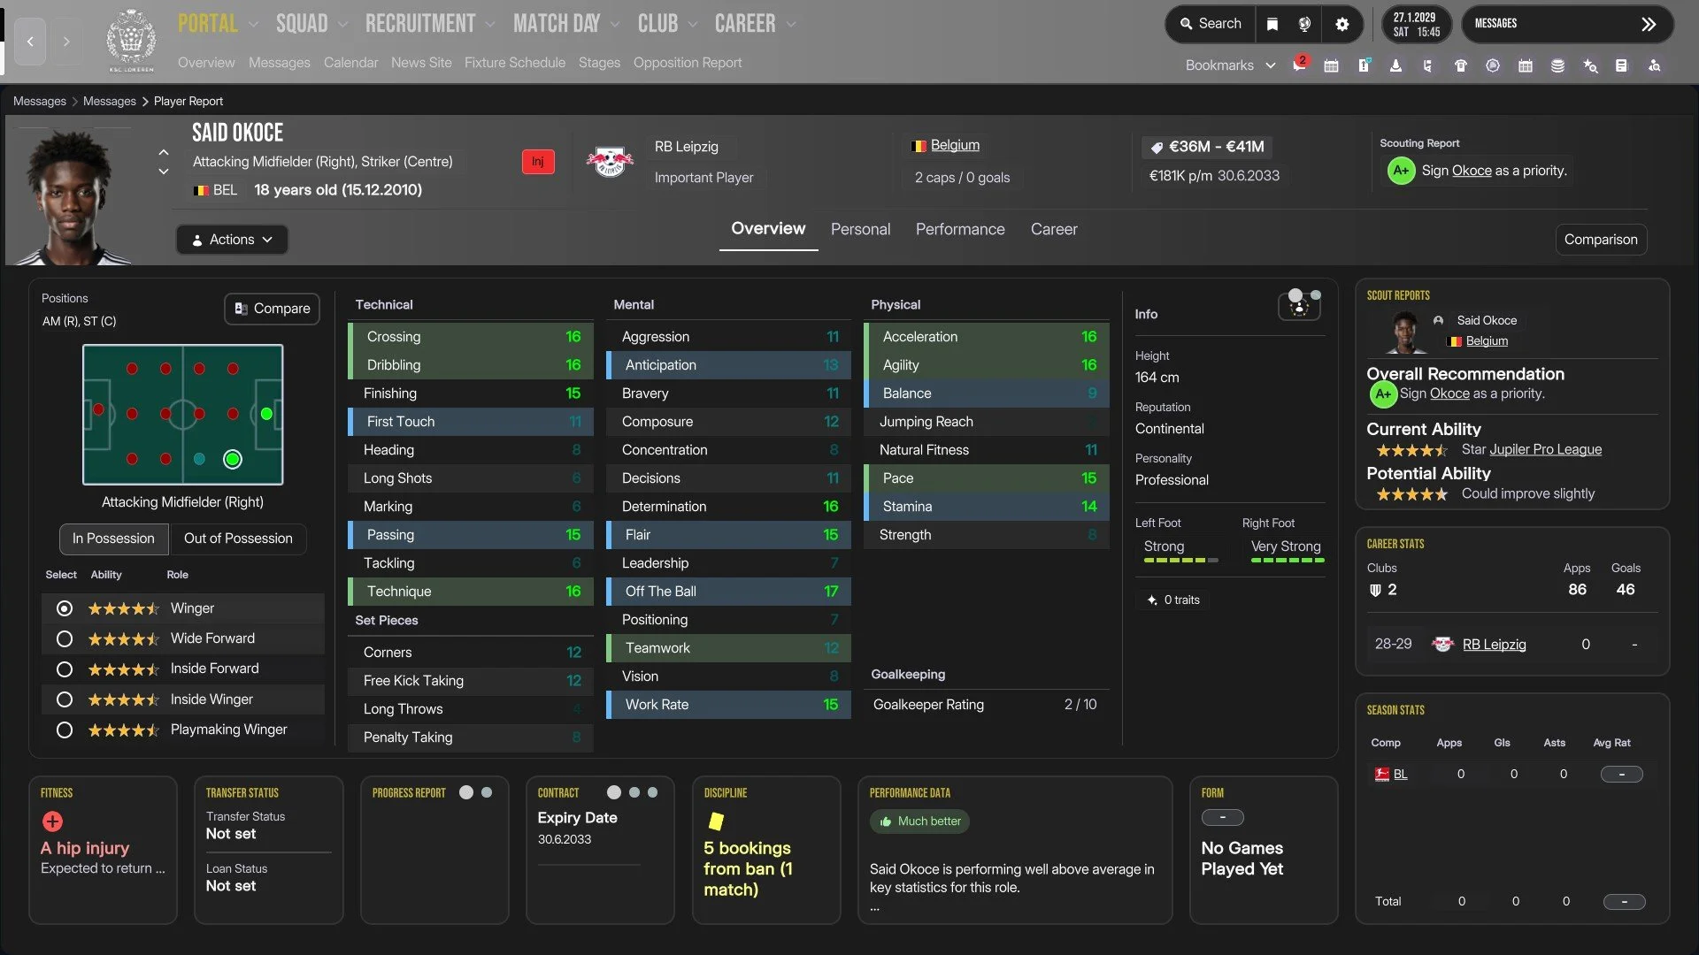Open the bookmark flag icon

tap(1272, 24)
